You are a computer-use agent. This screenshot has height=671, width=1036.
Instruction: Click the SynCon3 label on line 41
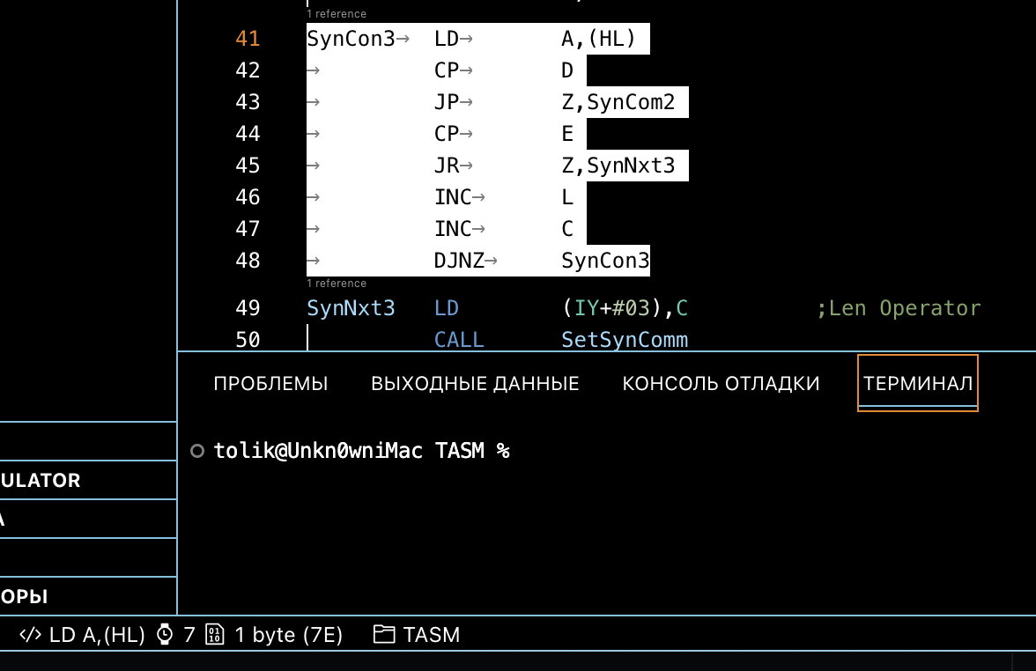point(351,39)
